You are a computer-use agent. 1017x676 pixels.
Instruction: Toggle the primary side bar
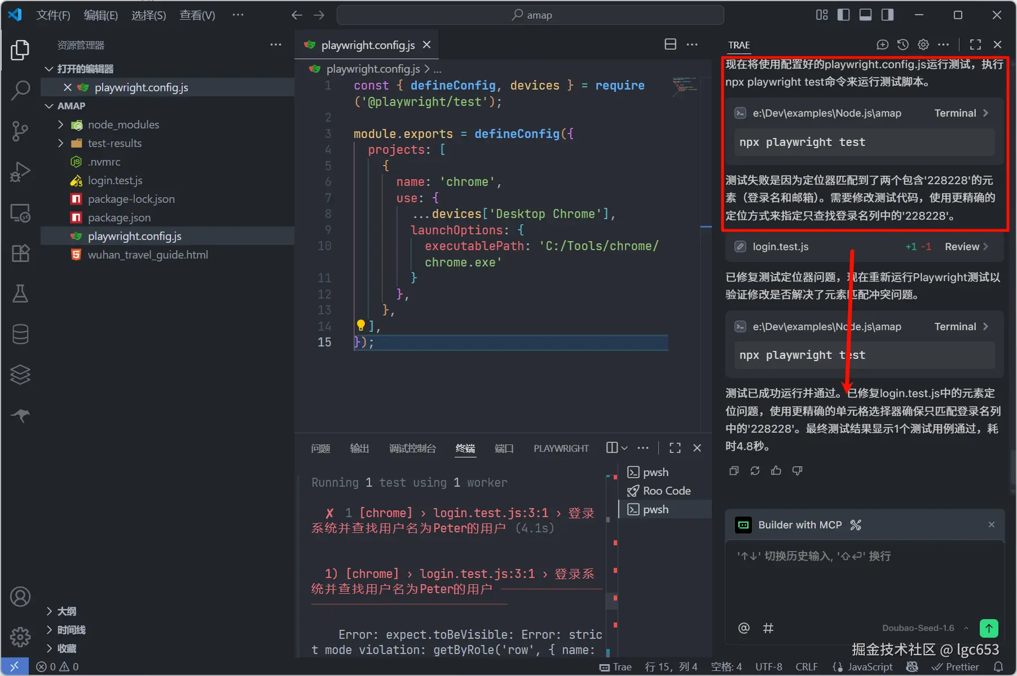click(x=843, y=15)
